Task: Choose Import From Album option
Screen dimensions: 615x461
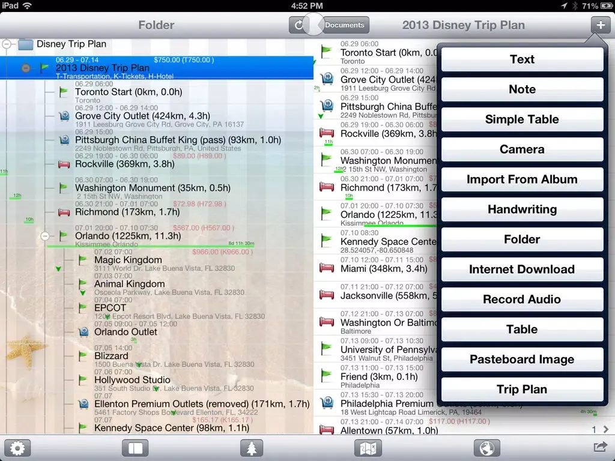Action: coord(522,179)
